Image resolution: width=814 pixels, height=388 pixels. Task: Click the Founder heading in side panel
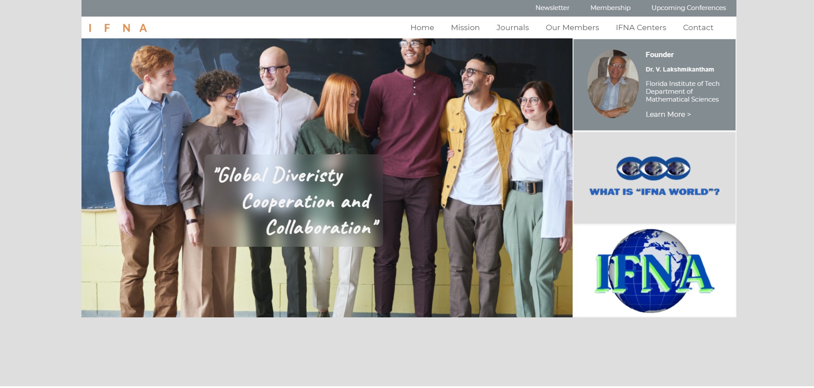pyautogui.click(x=659, y=54)
